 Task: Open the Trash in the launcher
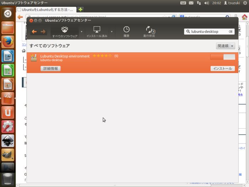(8, 178)
